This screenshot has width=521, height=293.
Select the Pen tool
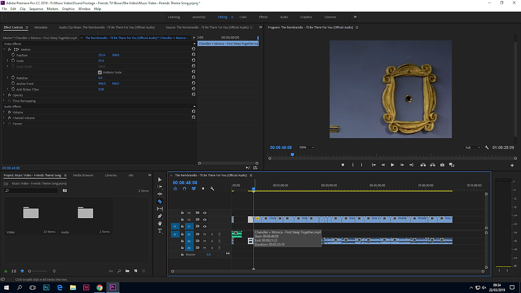(160, 216)
